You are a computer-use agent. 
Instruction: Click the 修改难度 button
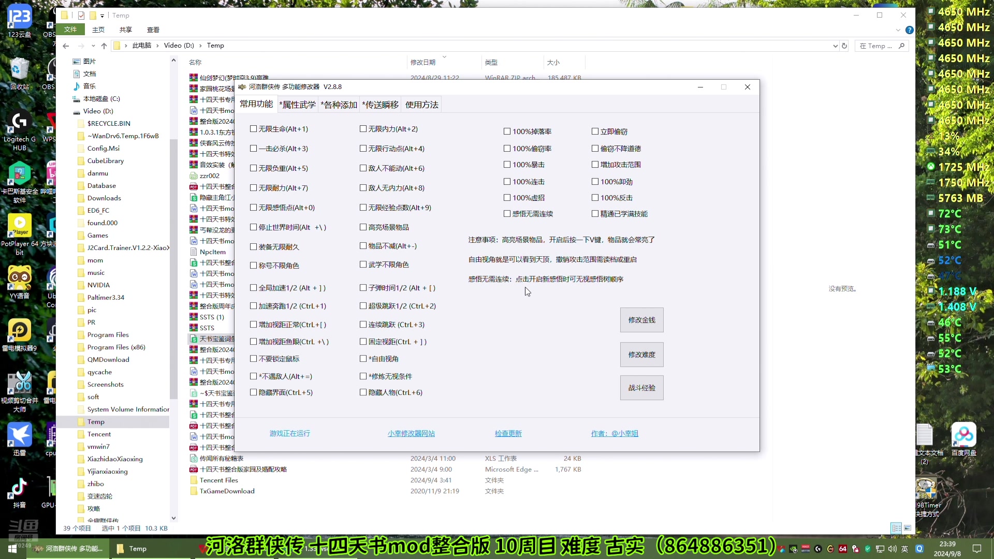(x=642, y=355)
